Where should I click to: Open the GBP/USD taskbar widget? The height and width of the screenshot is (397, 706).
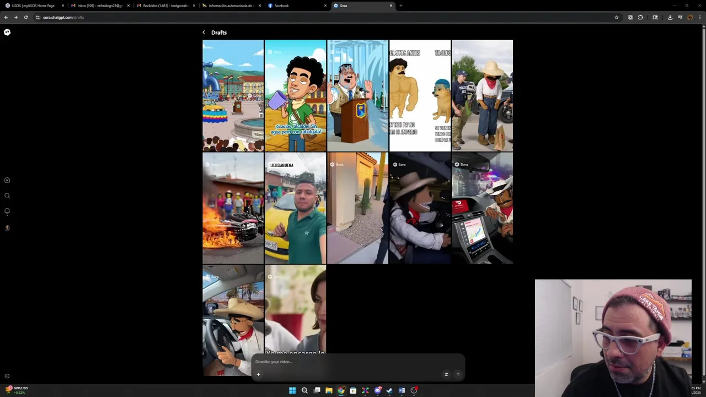point(17,390)
